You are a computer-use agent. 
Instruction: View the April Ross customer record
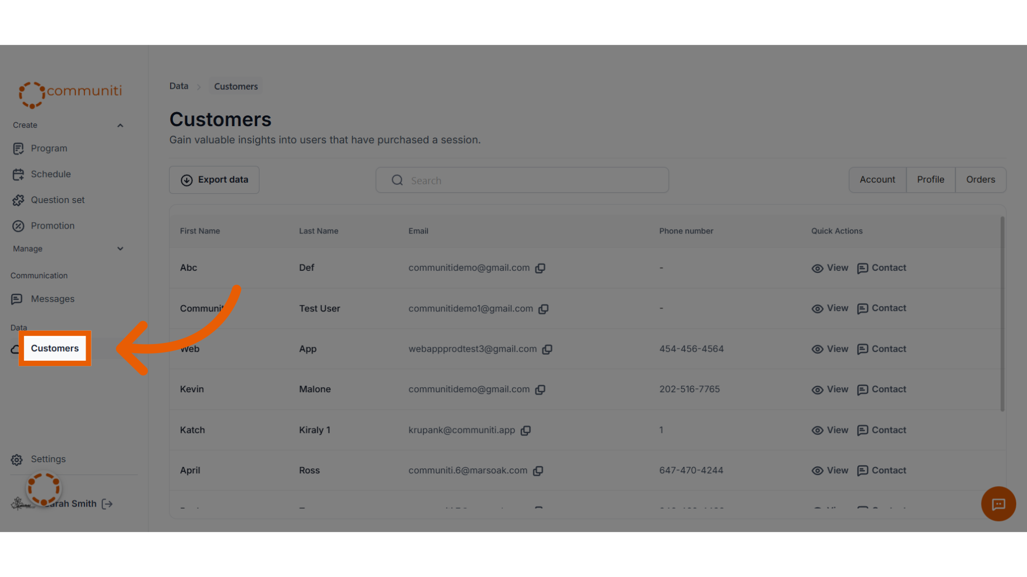click(830, 471)
